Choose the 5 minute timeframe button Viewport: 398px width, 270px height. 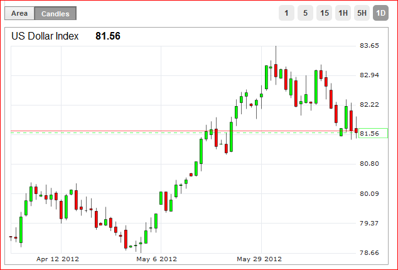click(305, 13)
